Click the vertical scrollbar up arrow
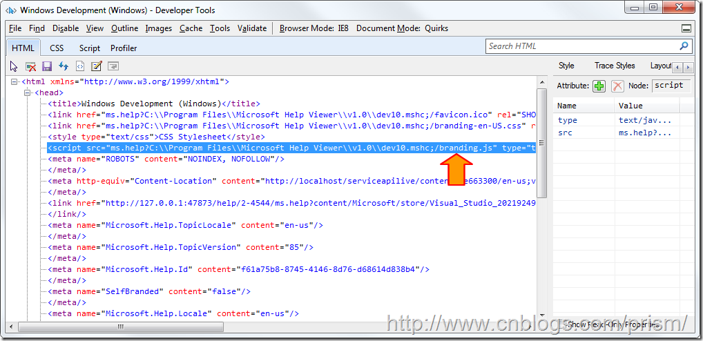Screen dimensions: 703x341 pyautogui.click(x=542, y=82)
